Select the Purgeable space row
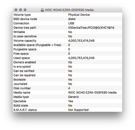This screenshot has height=130, width=135. point(67,49)
